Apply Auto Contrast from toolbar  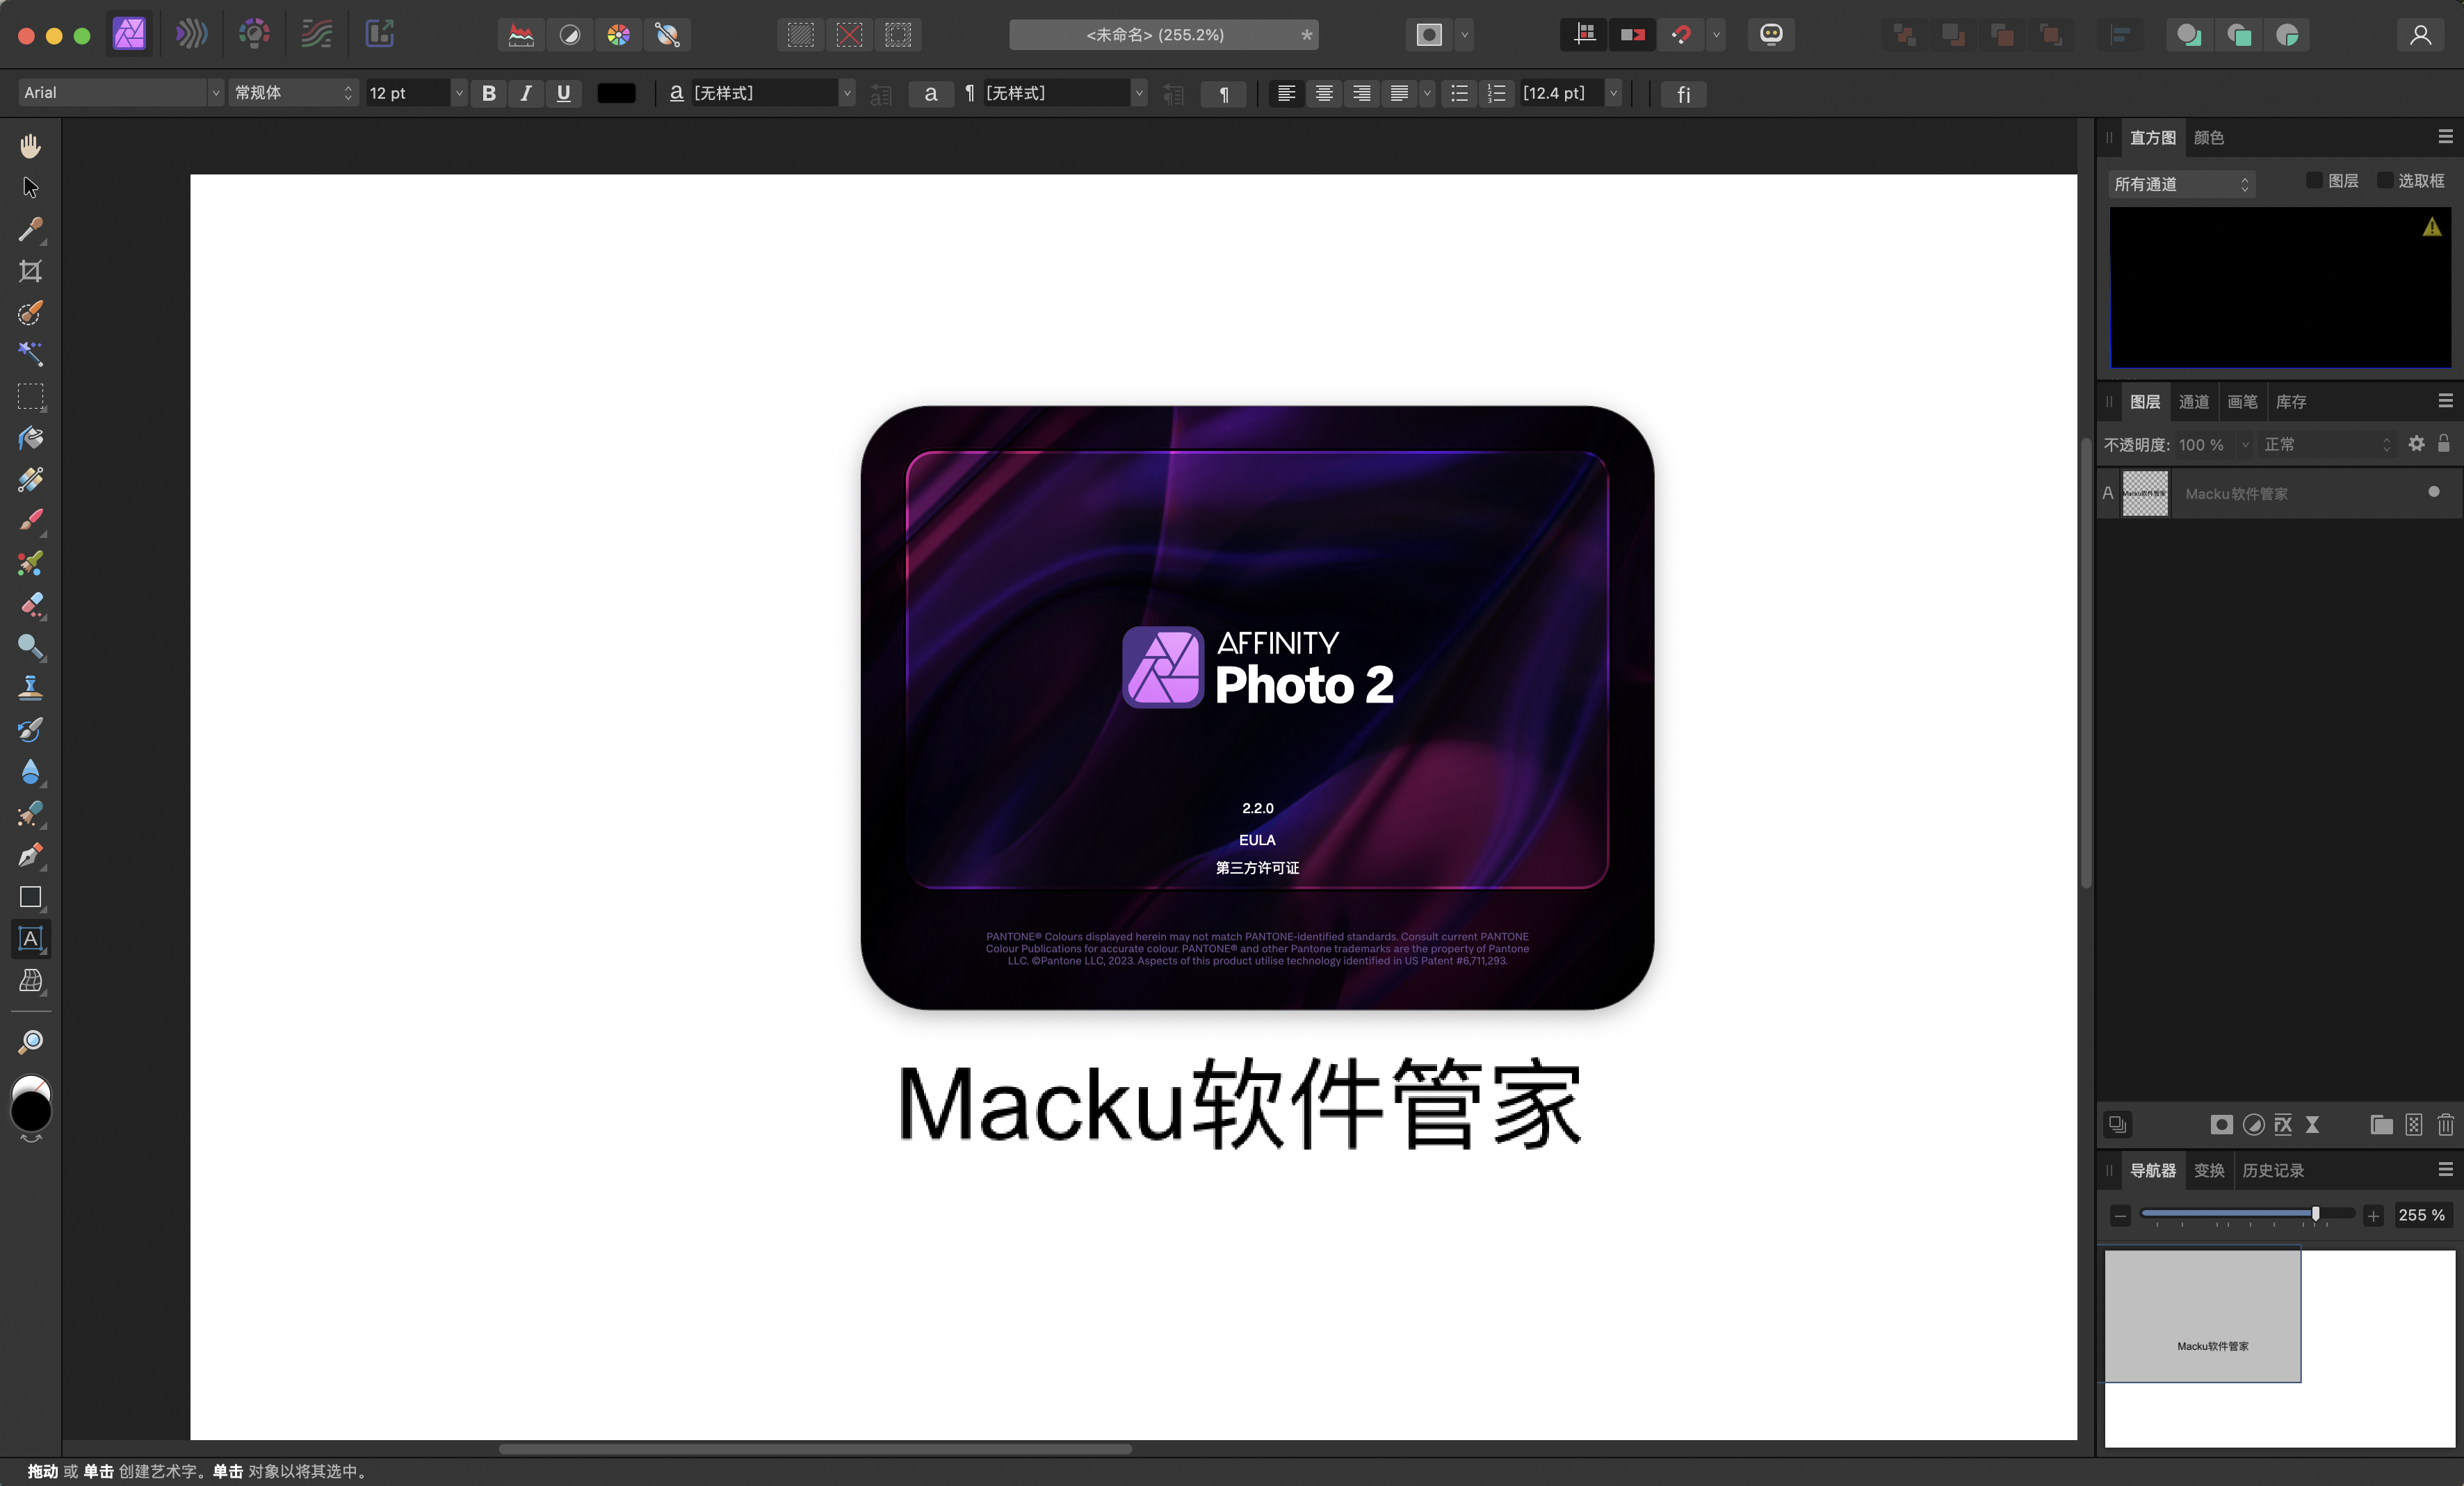point(570,35)
